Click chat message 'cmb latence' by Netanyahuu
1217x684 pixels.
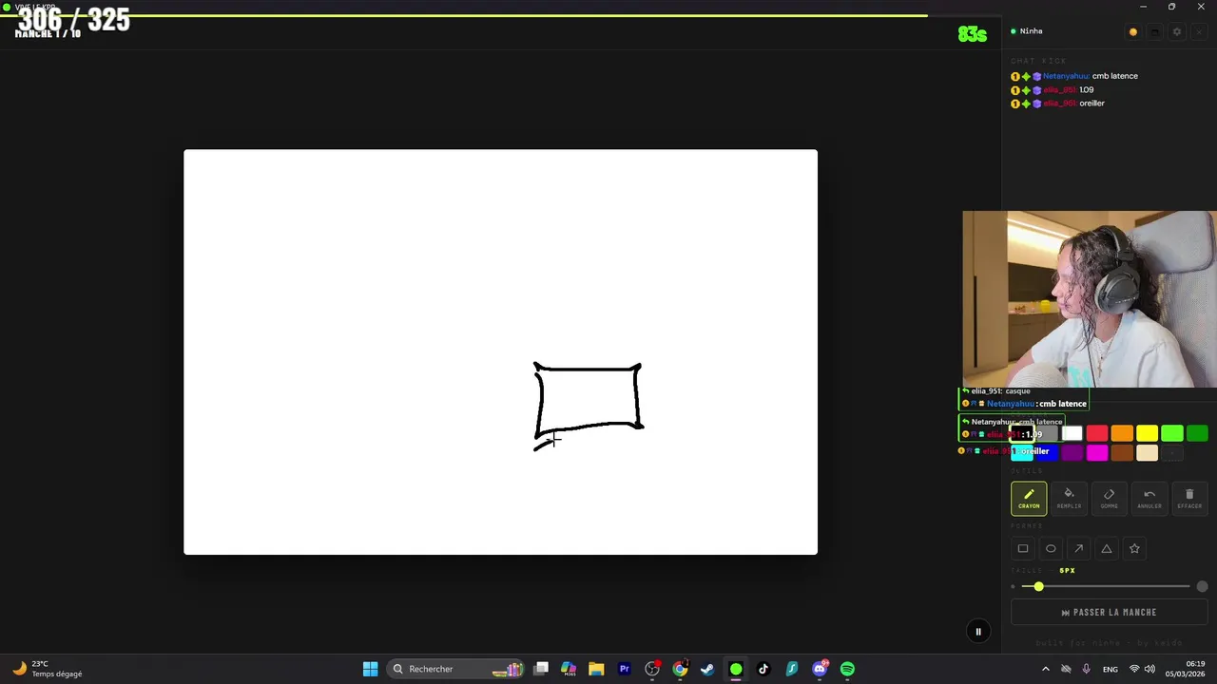1114,76
